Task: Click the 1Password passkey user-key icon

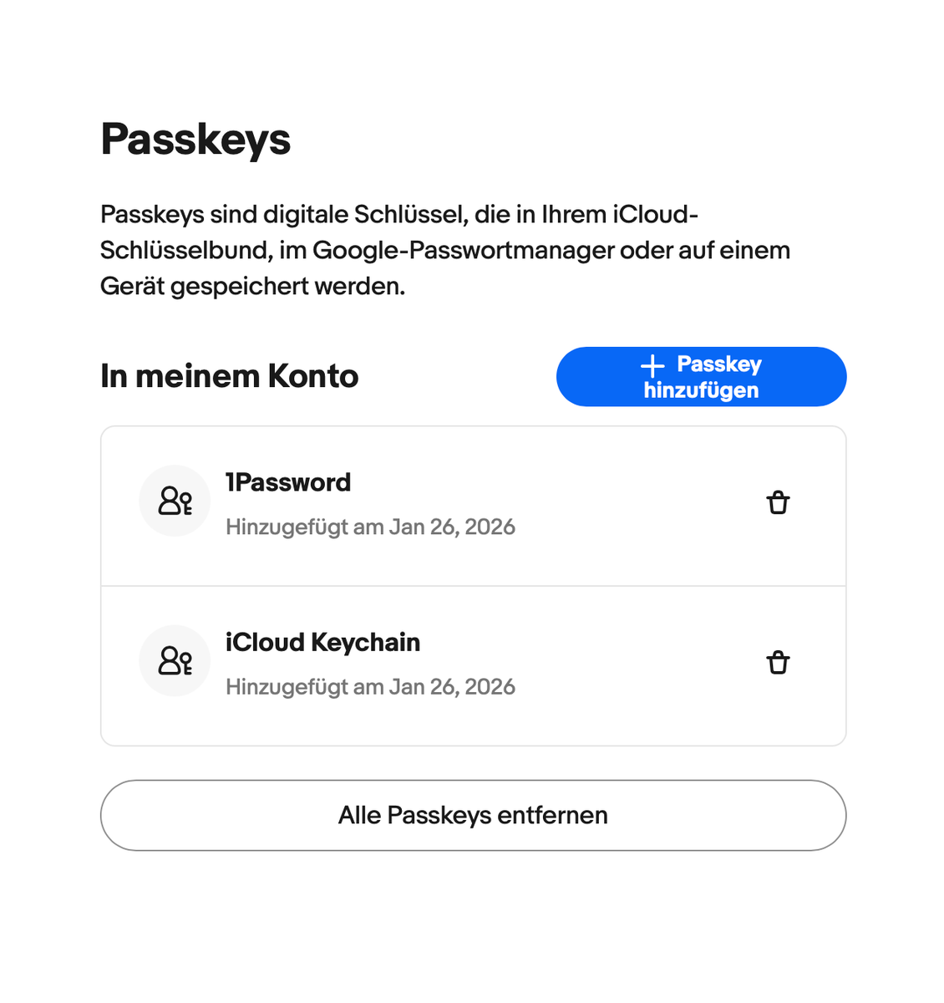Action: pyautogui.click(x=175, y=501)
